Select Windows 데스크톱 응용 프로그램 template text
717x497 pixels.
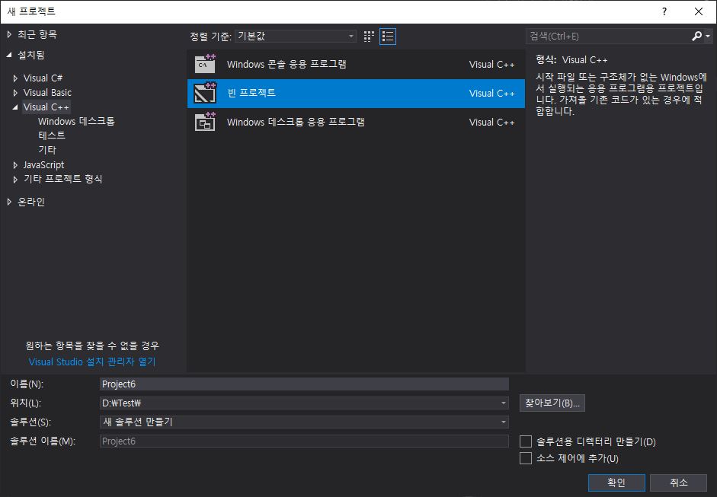tap(296, 122)
